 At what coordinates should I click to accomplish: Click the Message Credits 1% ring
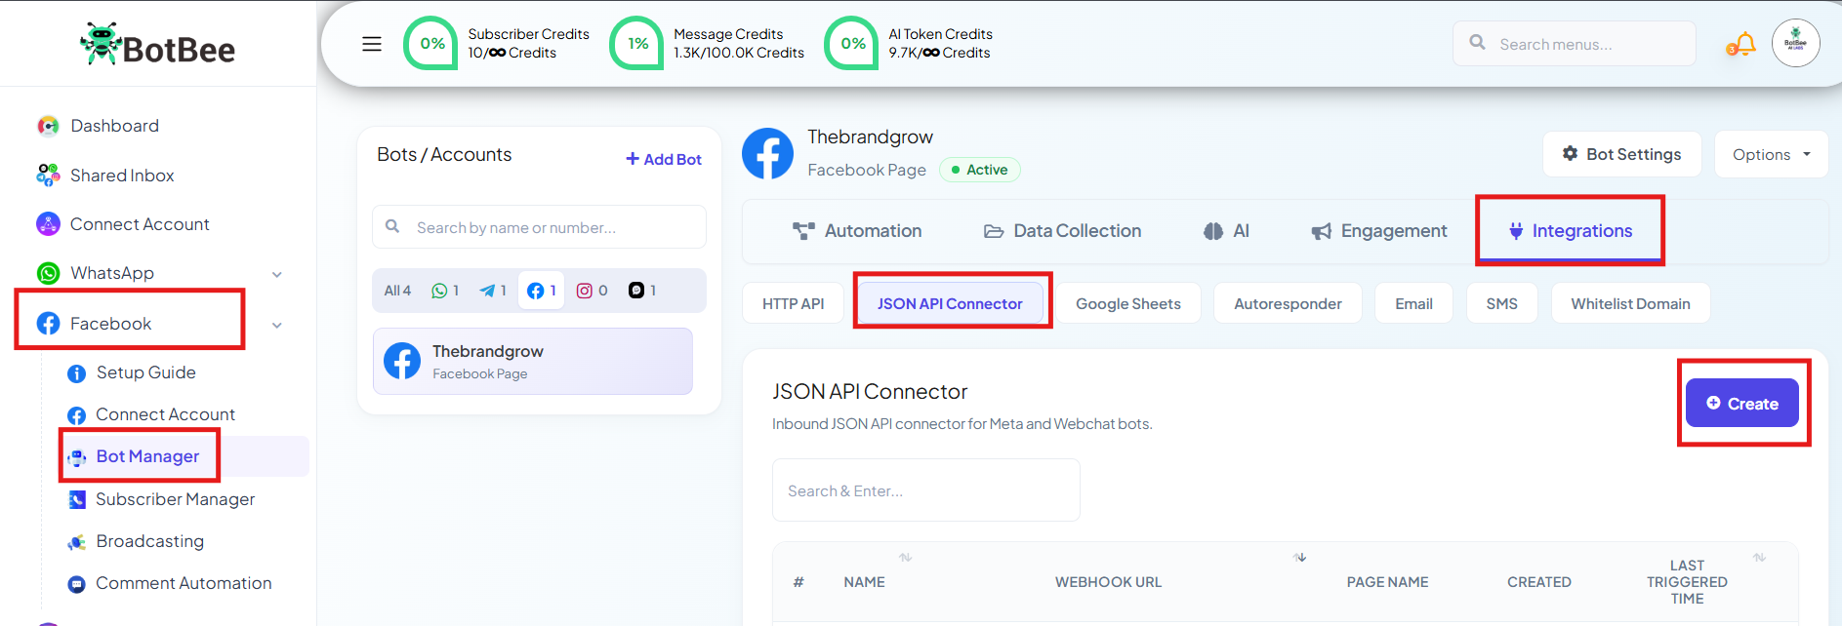[x=637, y=43]
